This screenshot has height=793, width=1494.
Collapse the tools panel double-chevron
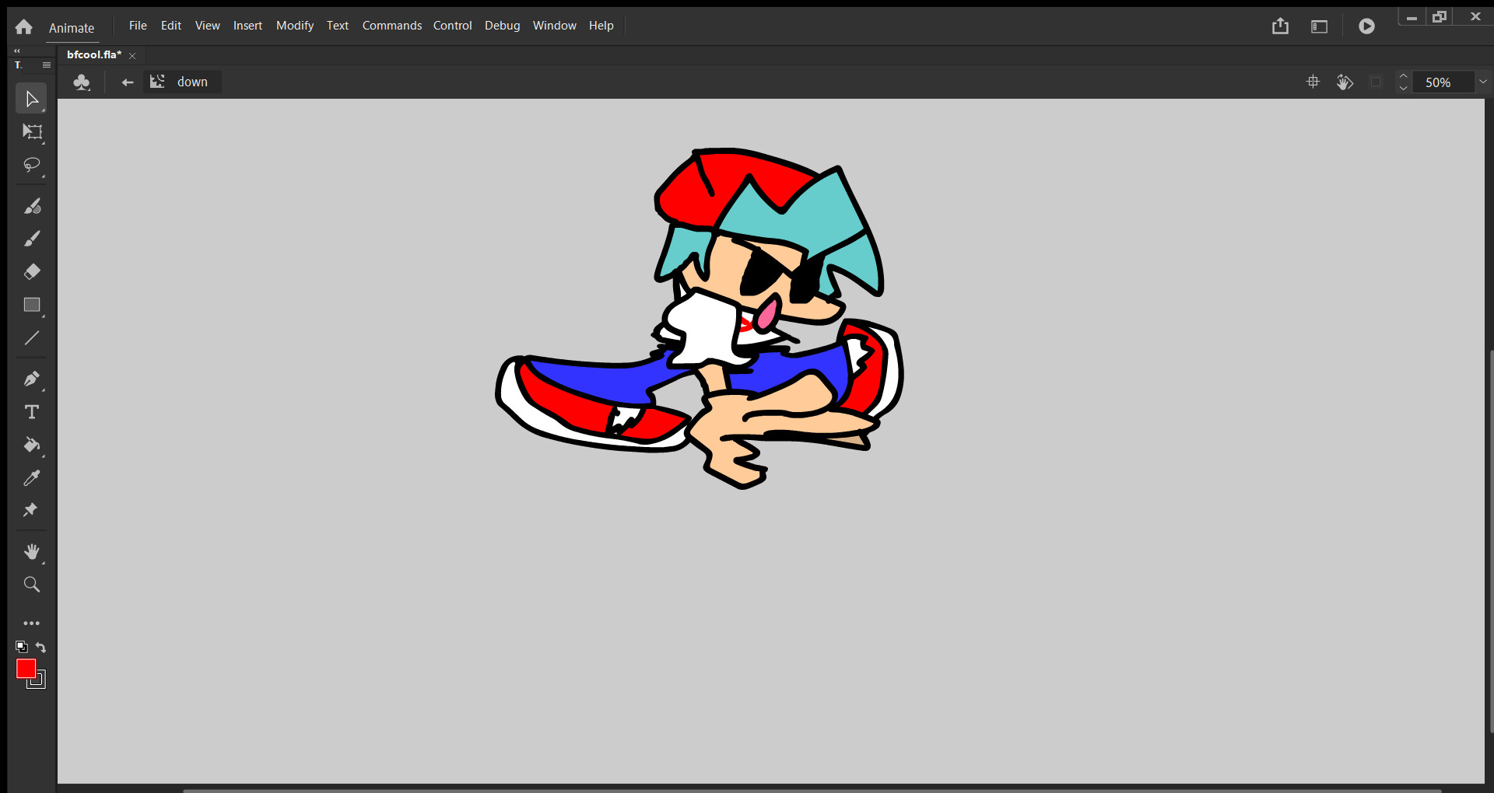pos(17,51)
